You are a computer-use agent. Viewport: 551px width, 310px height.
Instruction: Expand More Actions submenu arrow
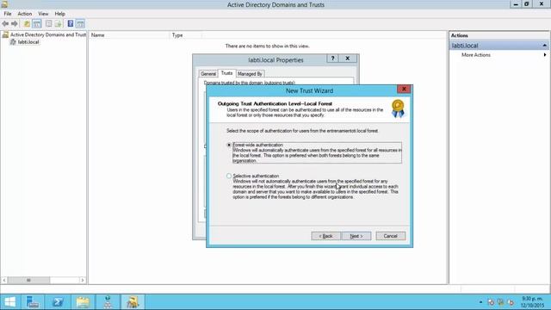[x=545, y=55]
